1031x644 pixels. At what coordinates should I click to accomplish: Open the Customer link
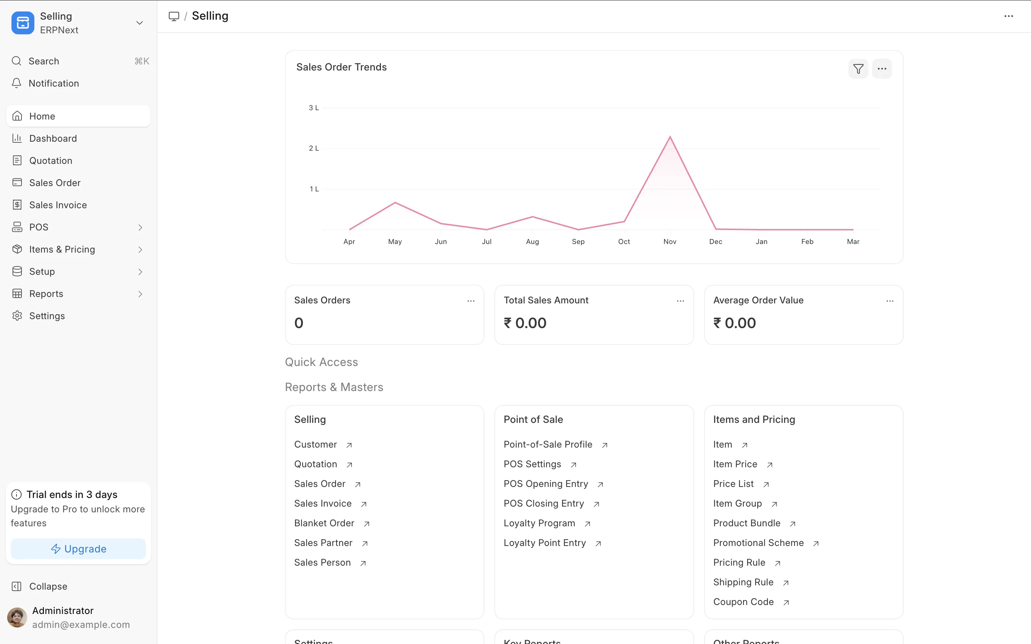pyautogui.click(x=315, y=444)
